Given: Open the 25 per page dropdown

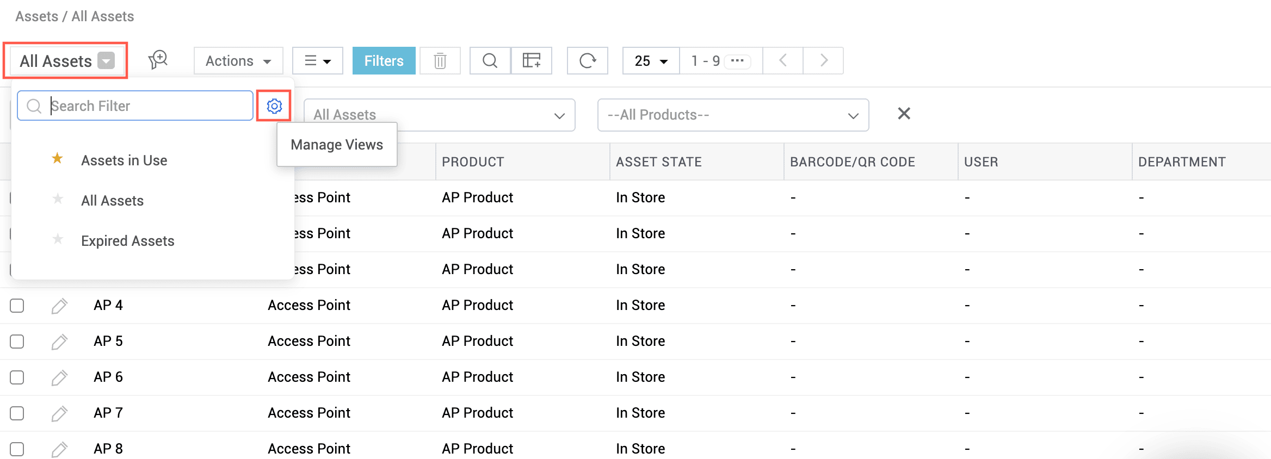Looking at the screenshot, I should click(651, 61).
